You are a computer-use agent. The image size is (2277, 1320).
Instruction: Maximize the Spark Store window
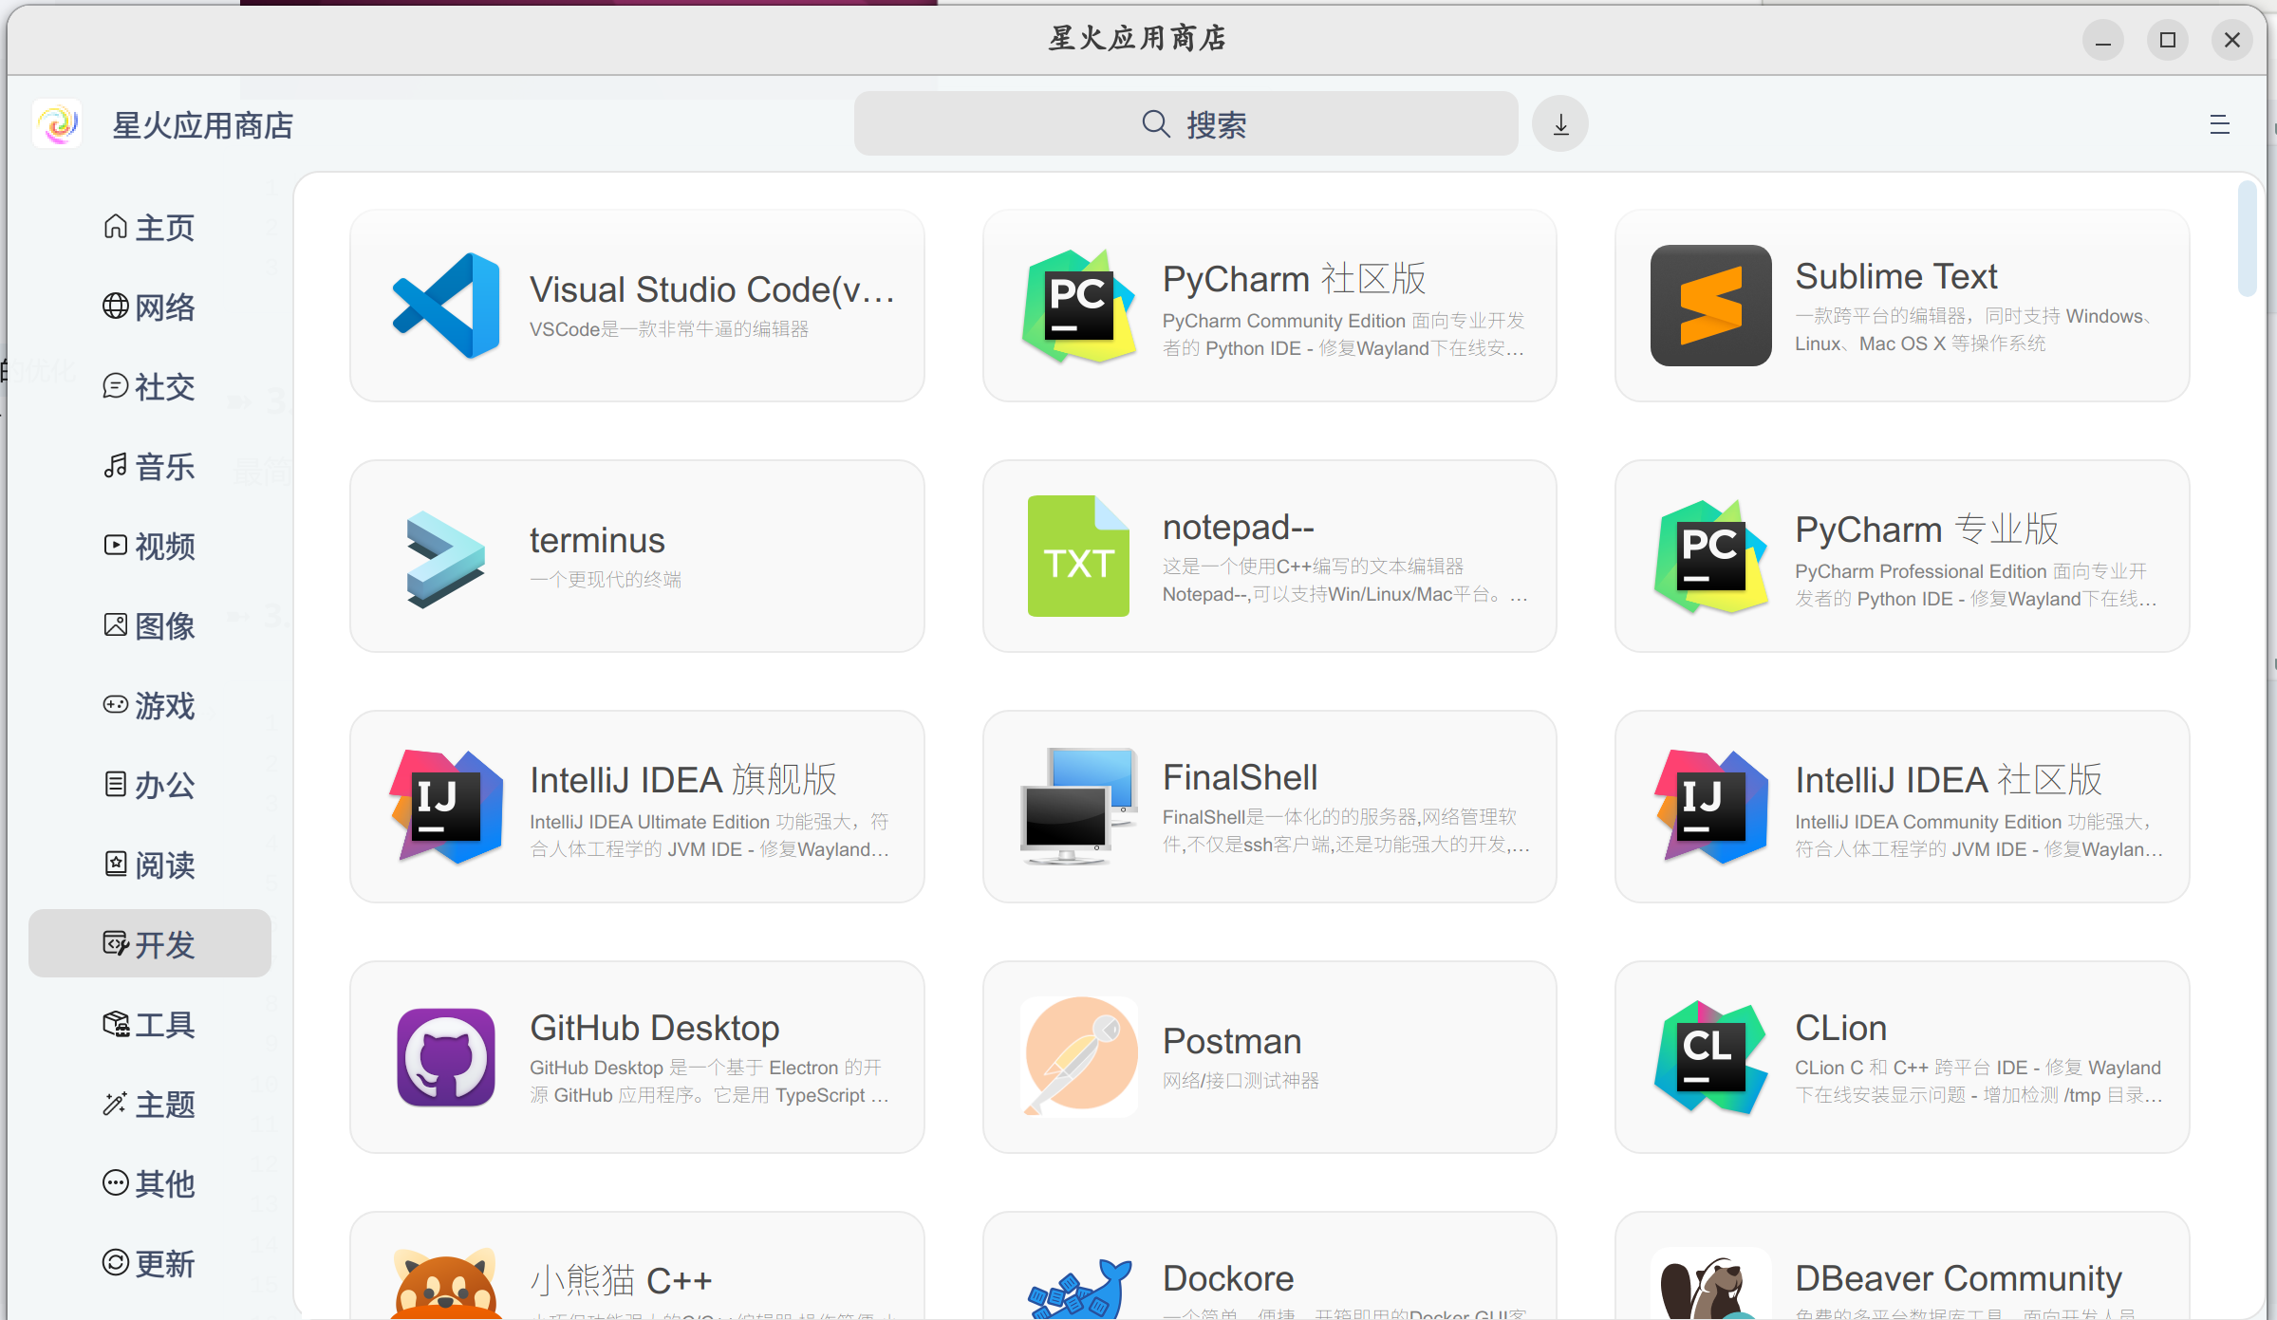pos(2168,40)
